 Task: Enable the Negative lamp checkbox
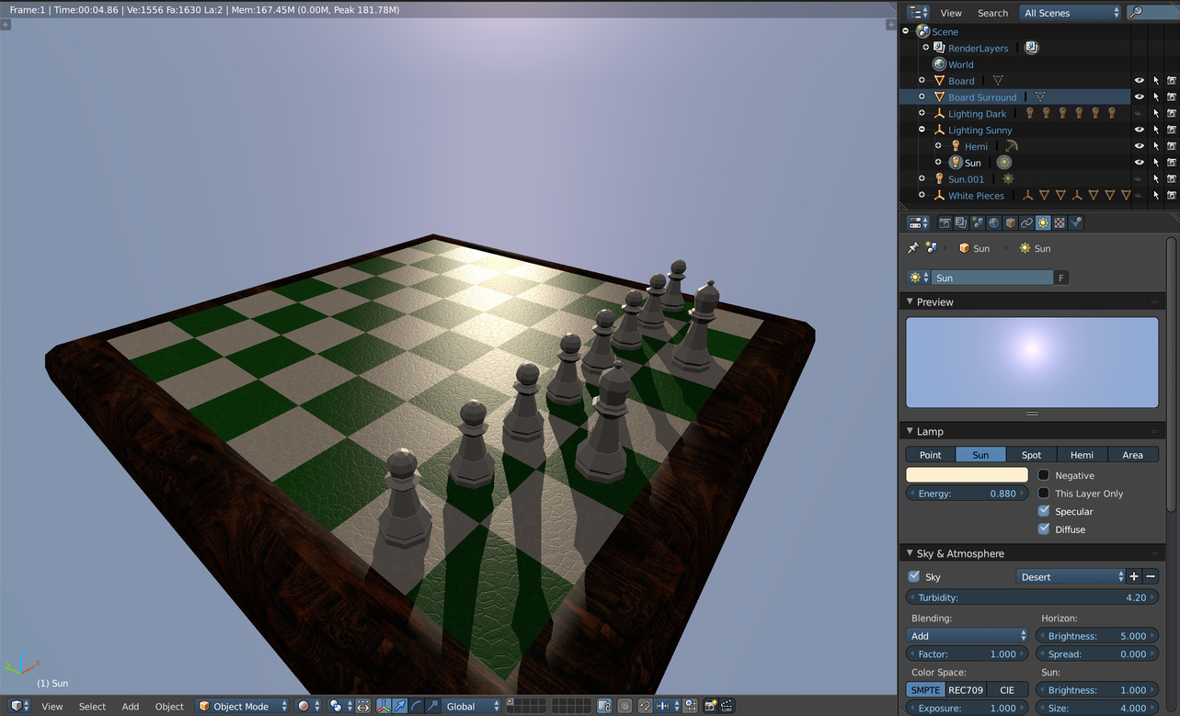1044,475
